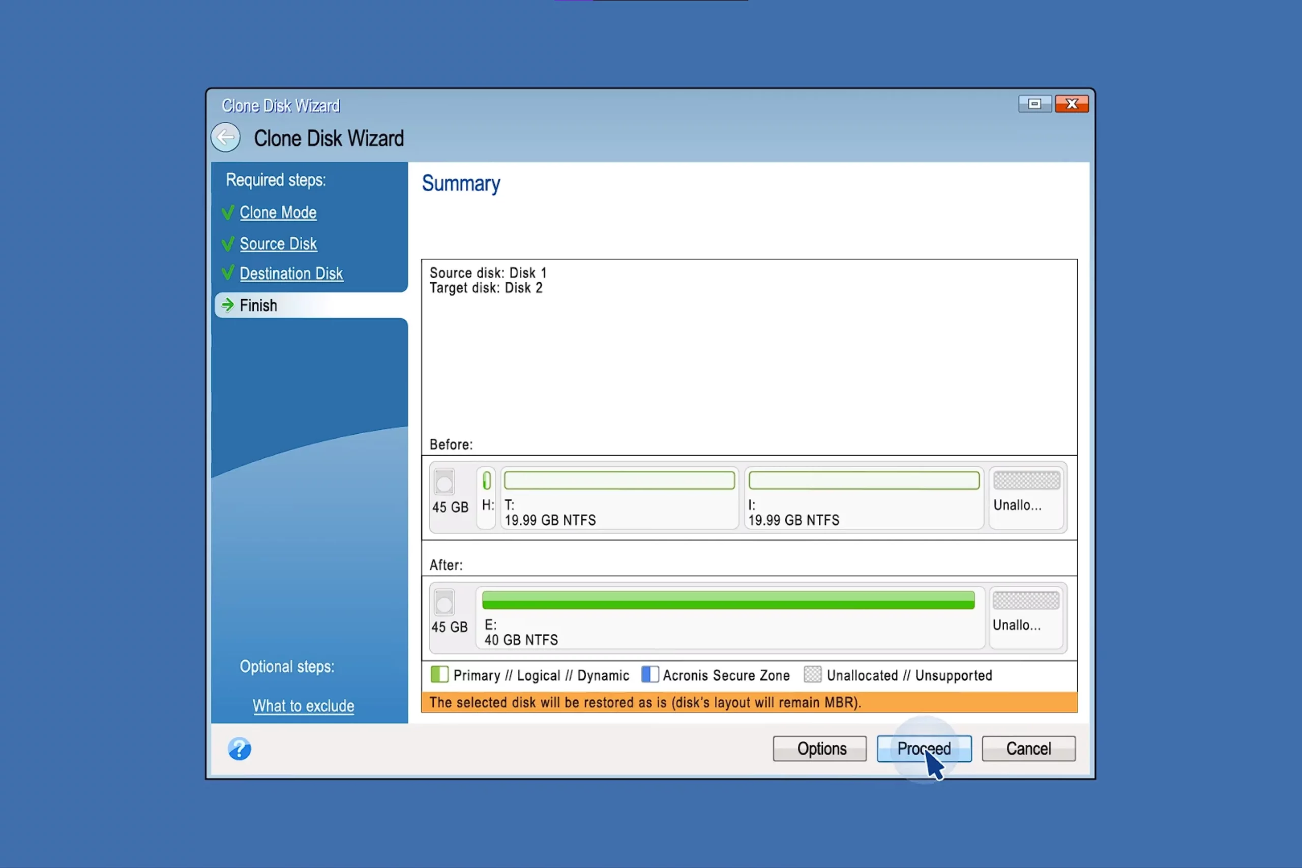Click the green checkmark beside Clone Mode

point(227,213)
